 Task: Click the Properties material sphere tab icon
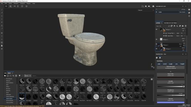pos(160,58)
